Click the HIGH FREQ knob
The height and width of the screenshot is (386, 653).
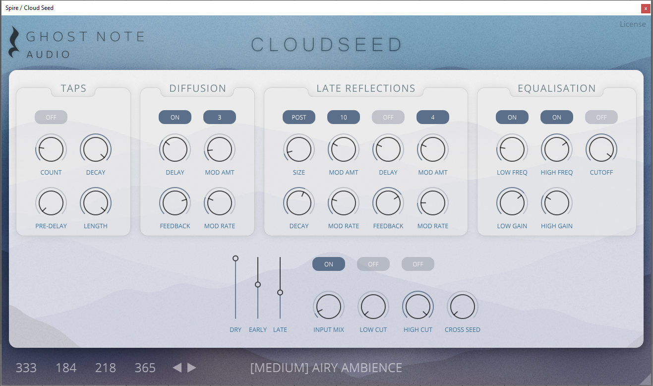(557, 149)
